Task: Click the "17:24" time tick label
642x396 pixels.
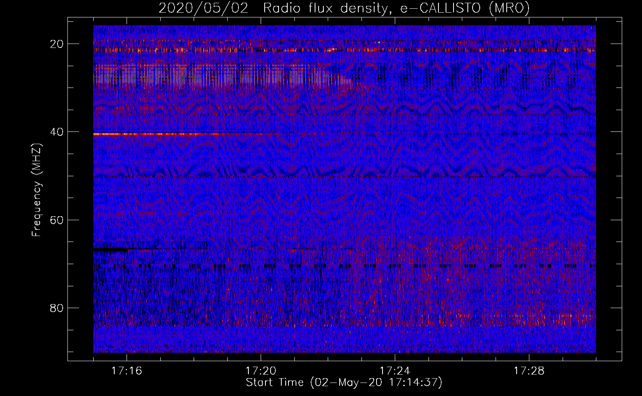Action: [x=395, y=371]
